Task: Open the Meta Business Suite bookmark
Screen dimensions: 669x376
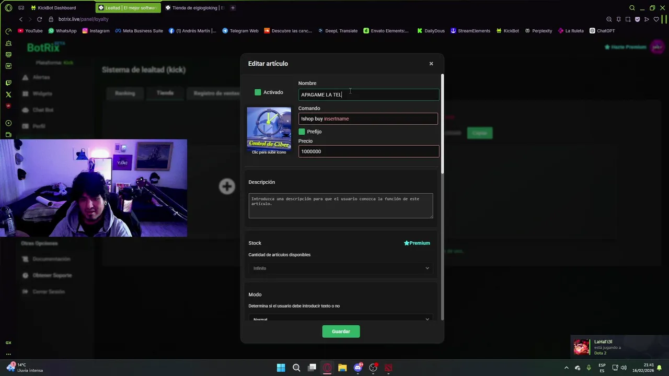Action: tap(139, 31)
